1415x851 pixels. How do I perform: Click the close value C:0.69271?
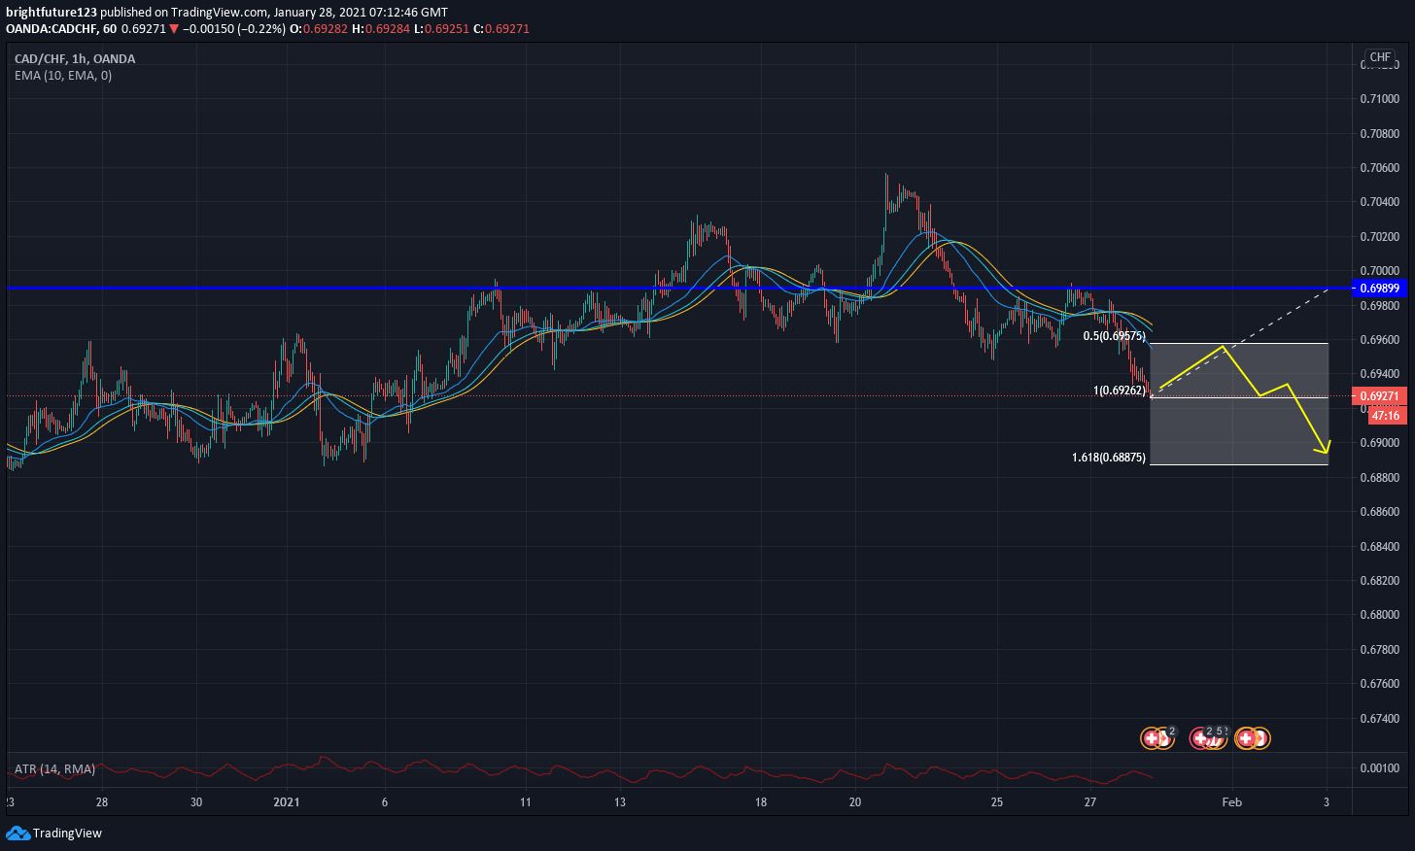(502, 29)
